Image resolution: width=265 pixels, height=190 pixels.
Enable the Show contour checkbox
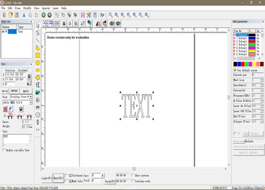point(133,175)
